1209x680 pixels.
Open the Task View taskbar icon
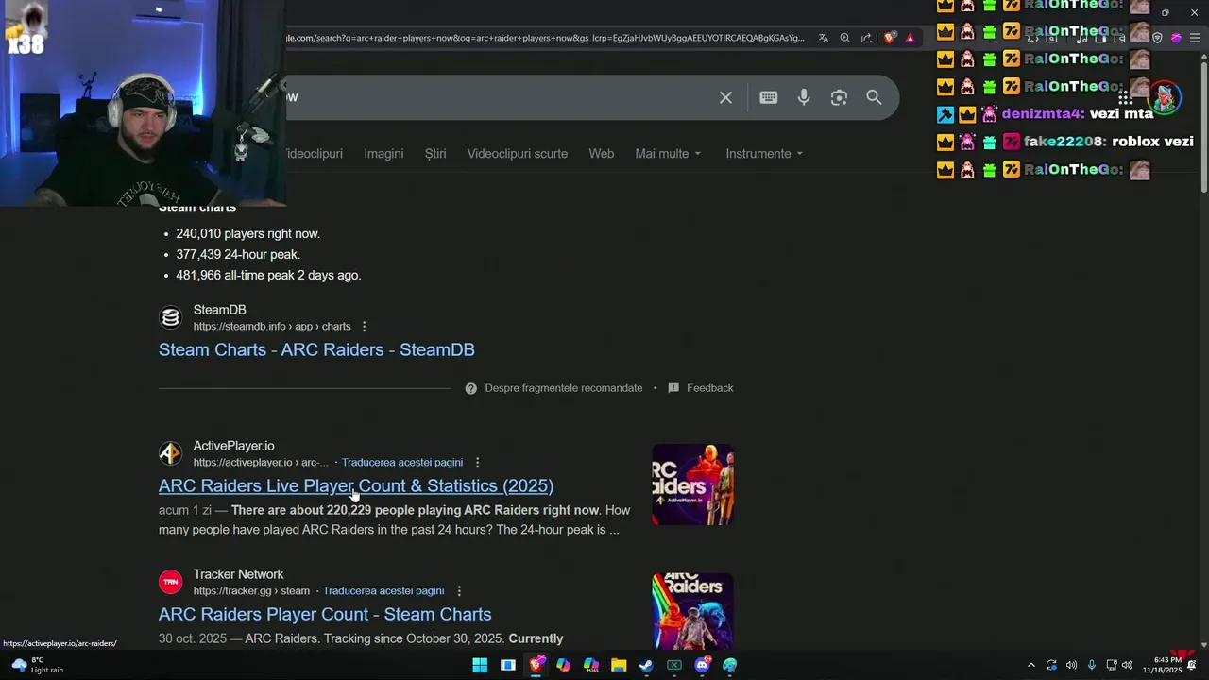[508, 665]
